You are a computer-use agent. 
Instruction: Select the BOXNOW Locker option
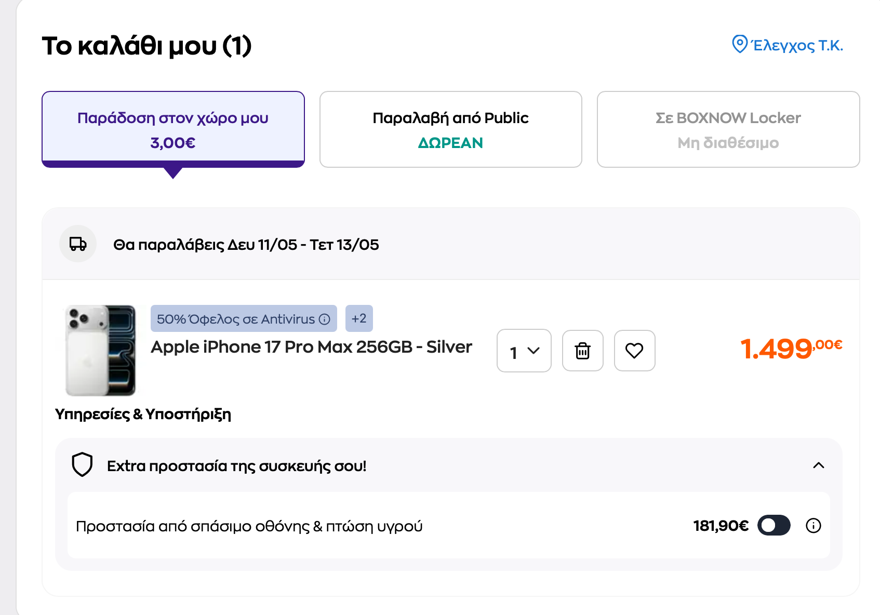(728, 129)
